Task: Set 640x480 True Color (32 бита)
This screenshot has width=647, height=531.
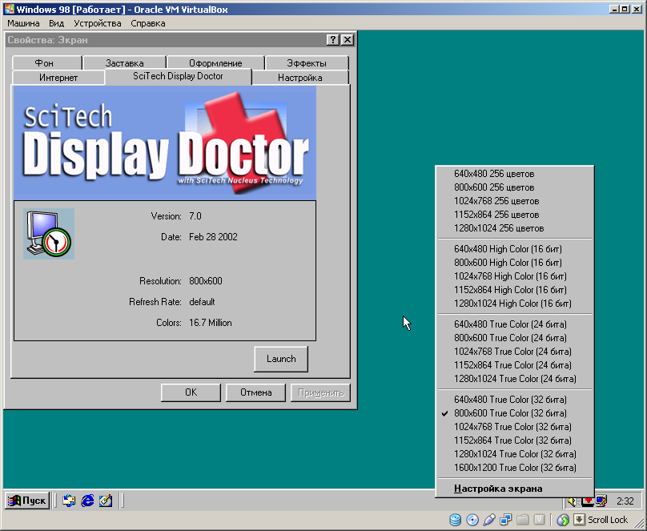Action: (515, 400)
